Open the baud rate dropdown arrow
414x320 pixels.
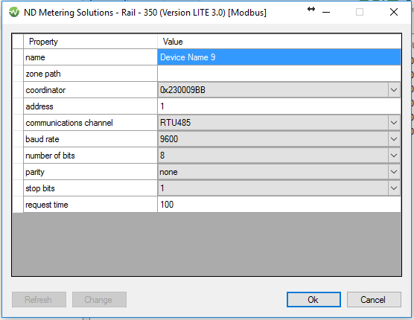point(394,139)
